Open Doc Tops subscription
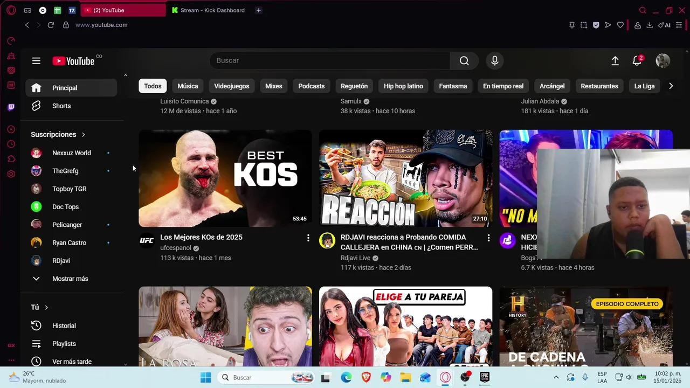The height and width of the screenshot is (388, 690). click(x=71, y=207)
